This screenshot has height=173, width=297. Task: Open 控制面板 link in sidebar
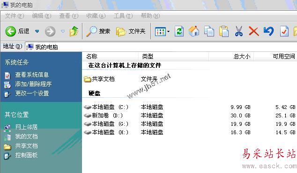(x=26, y=155)
